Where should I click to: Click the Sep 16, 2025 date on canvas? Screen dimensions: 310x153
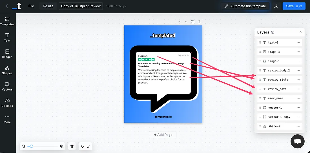pyautogui.click(x=183, y=55)
